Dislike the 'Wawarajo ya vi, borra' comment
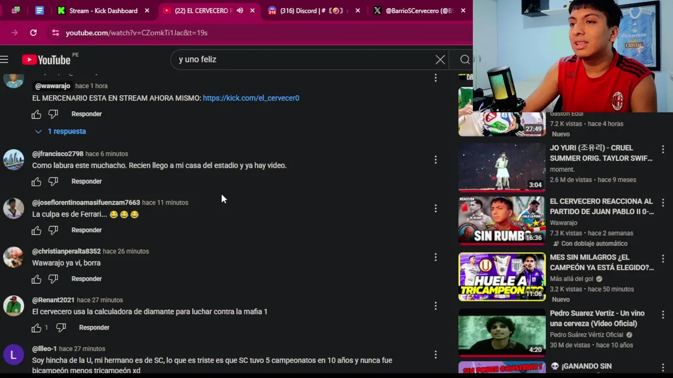 coord(53,279)
